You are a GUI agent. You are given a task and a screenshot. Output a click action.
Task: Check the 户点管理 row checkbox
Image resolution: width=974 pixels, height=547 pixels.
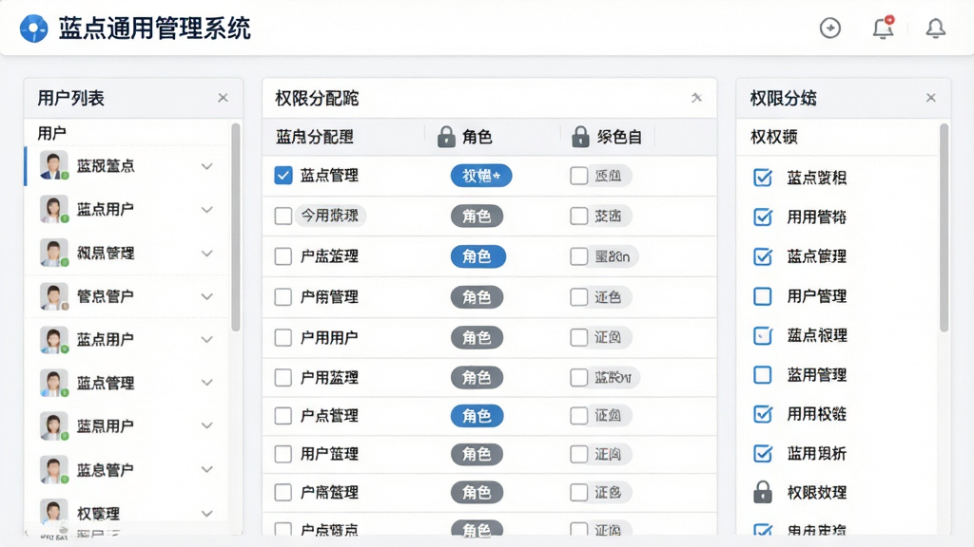283,416
